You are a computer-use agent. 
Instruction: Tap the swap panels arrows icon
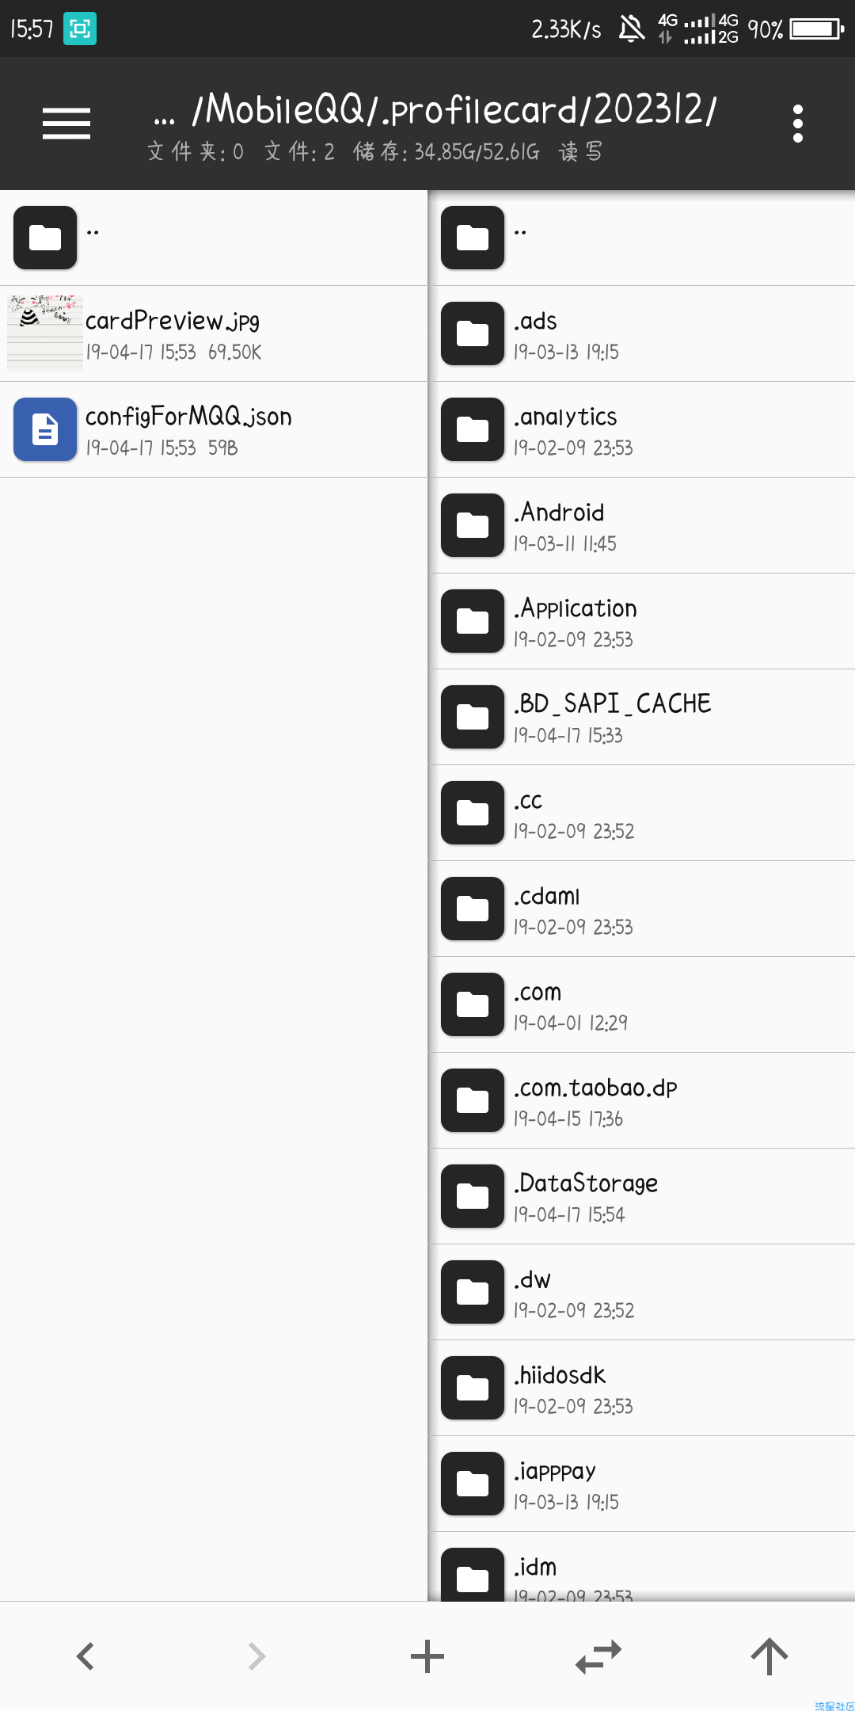pos(598,1656)
